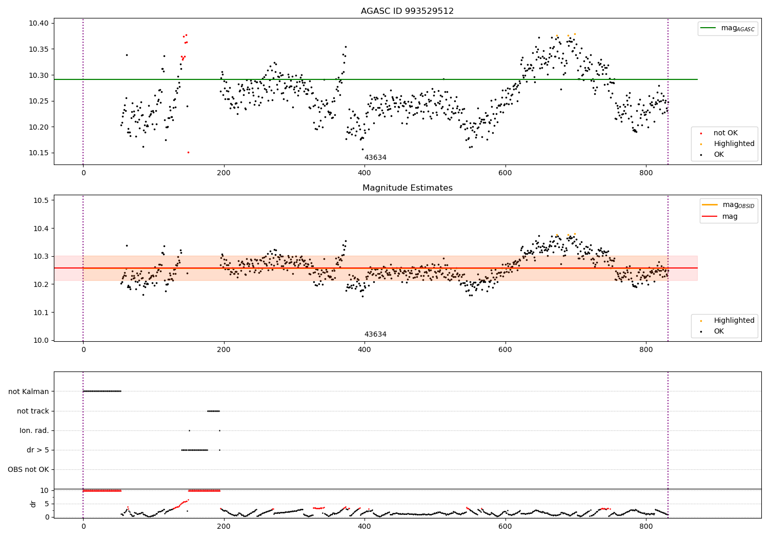This screenshot has height=538, width=769.
Task: Click the orange mag OBSID legend entry
Action: coord(728,205)
